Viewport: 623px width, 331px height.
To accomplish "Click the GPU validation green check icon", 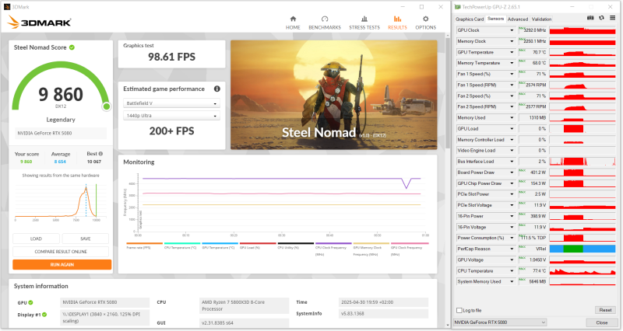I will 30,302.
